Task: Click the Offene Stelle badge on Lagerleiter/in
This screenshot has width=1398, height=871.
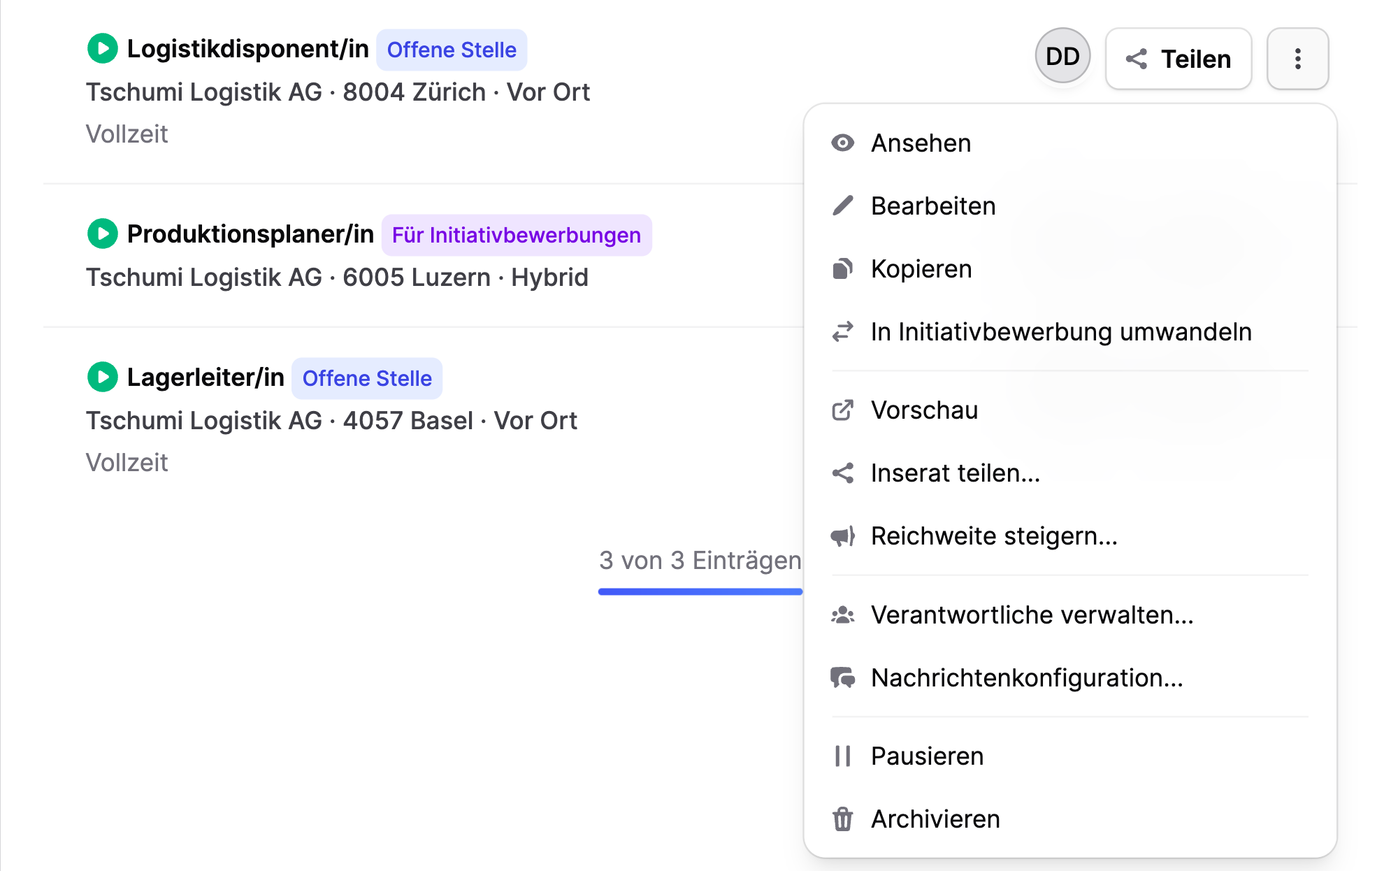Action: (366, 378)
